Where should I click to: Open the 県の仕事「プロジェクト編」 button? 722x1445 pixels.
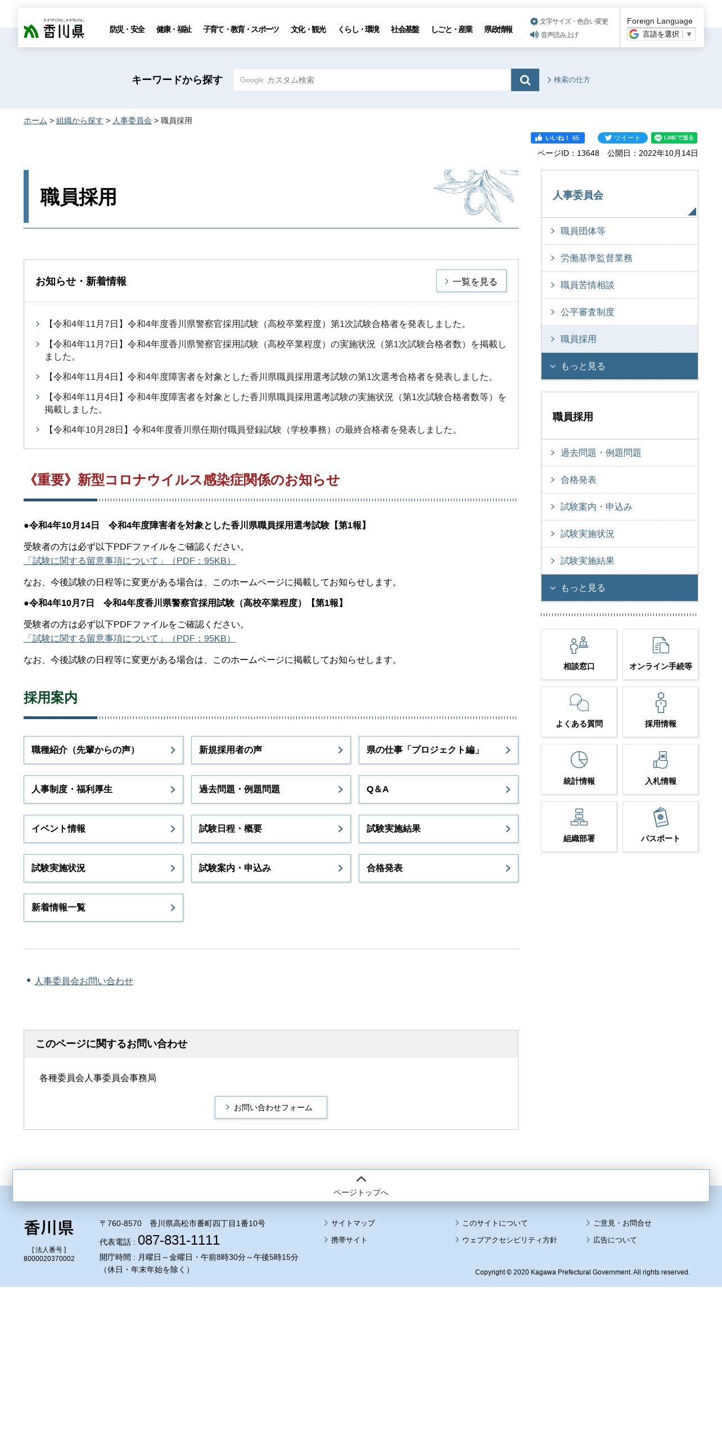coord(439,750)
